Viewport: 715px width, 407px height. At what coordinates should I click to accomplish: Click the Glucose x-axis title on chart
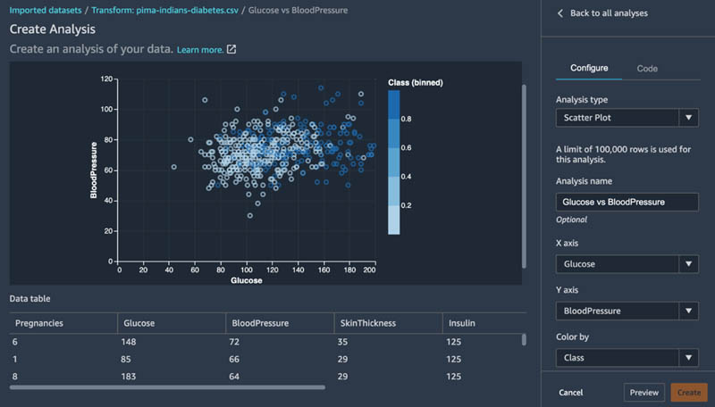coord(247,280)
